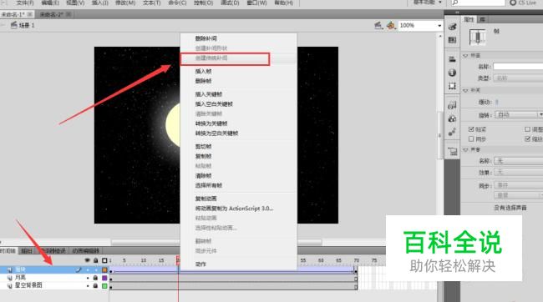Screen dimensions: 543x302
Task: Click the layer icon beside 月亮
Action: [x=10, y=278]
